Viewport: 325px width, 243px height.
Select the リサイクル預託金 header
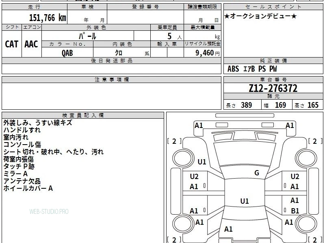click(202, 44)
